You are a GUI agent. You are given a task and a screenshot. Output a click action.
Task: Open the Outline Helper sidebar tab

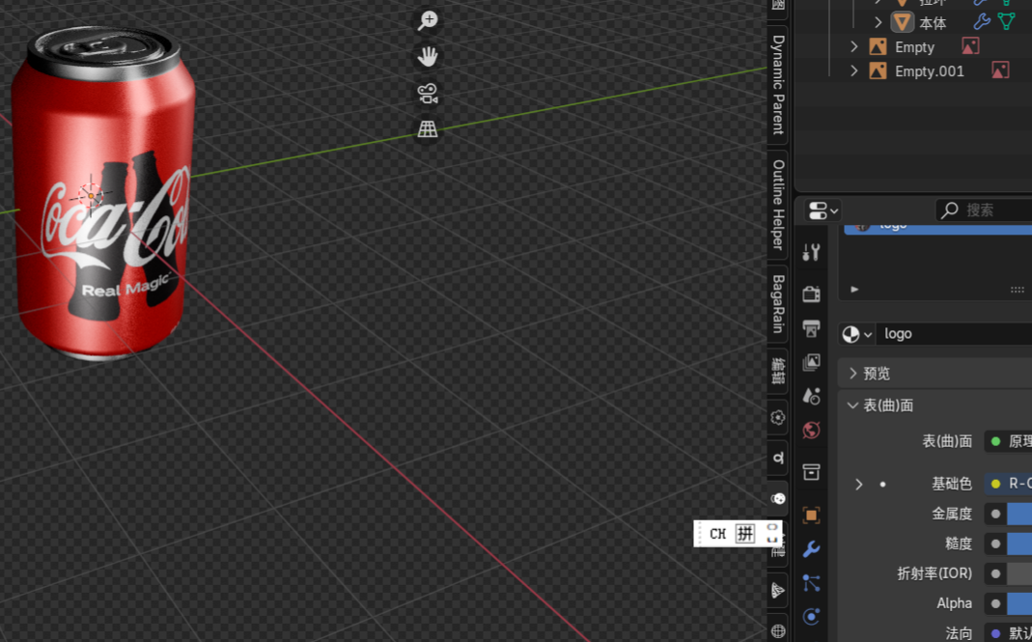(778, 205)
